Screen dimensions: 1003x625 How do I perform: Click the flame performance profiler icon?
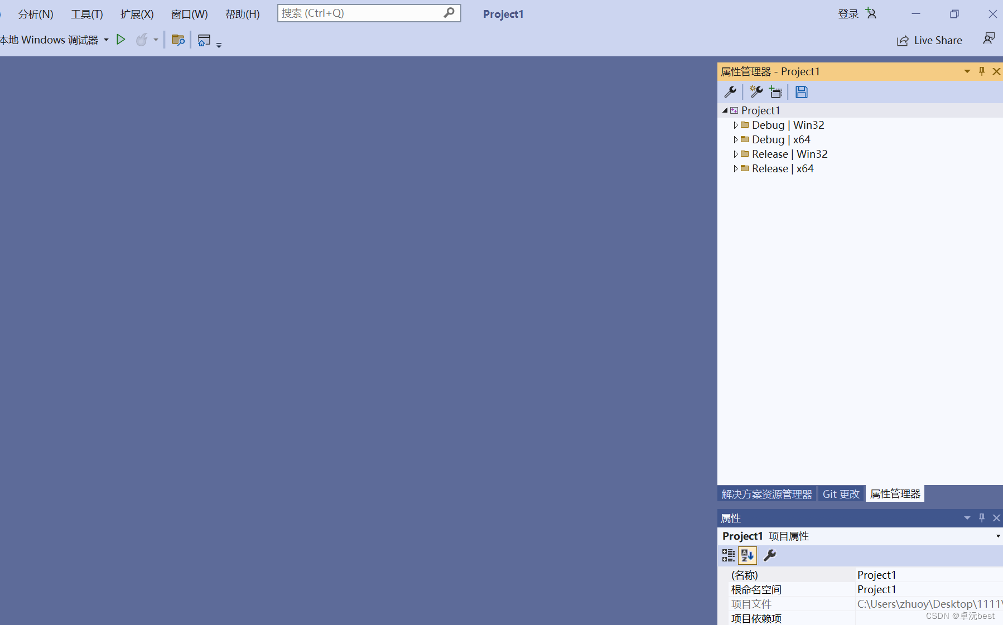point(141,40)
